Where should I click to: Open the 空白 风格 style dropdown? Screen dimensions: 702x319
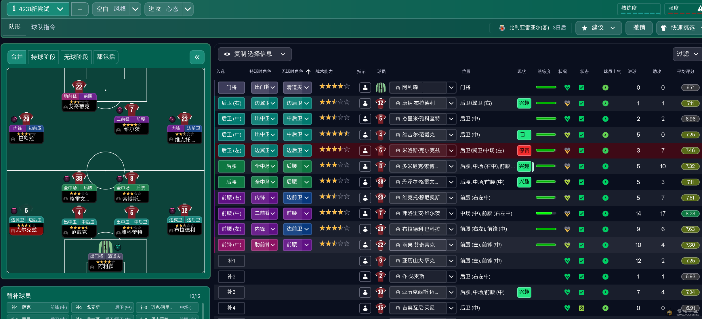[117, 9]
